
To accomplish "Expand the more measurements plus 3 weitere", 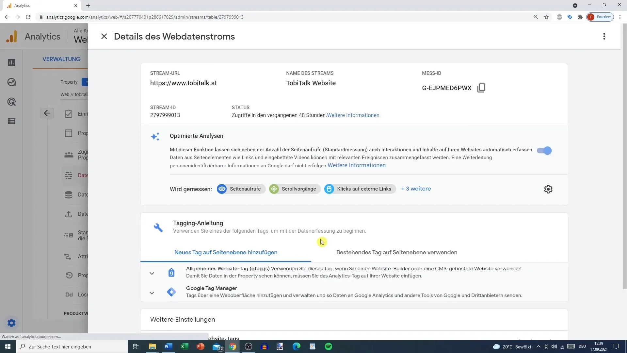I will (416, 189).
